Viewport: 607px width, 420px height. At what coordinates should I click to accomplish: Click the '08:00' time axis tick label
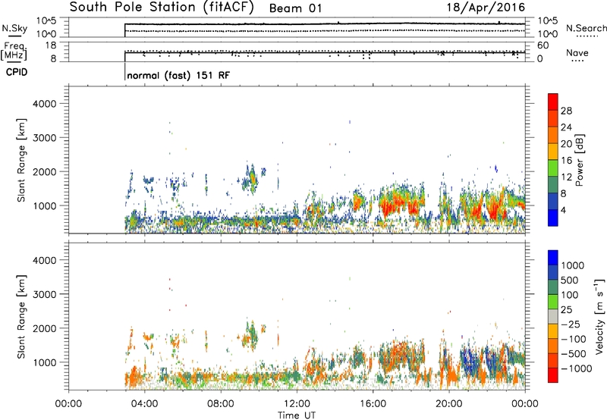pyautogui.click(x=221, y=404)
